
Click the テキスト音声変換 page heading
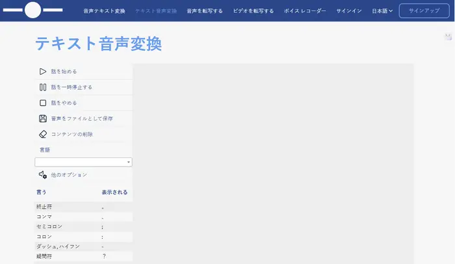(x=98, y=44)
